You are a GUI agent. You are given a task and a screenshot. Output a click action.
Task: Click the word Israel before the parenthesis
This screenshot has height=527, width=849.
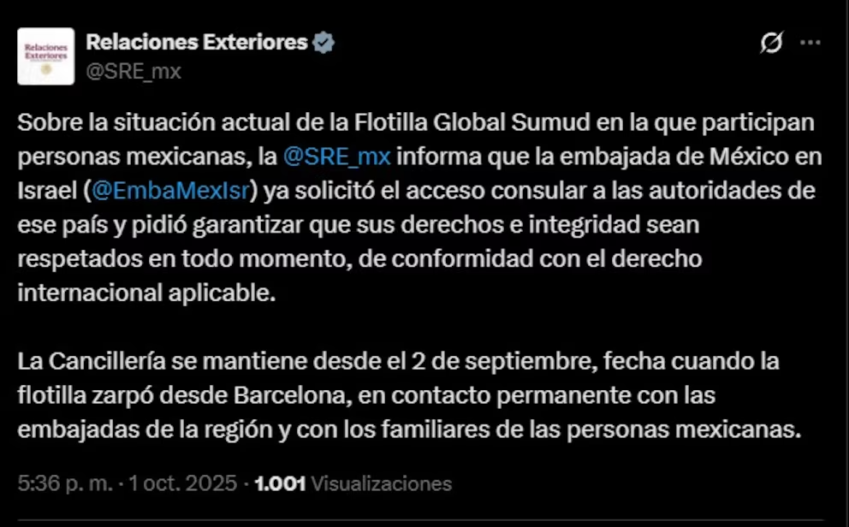point(45,190)
